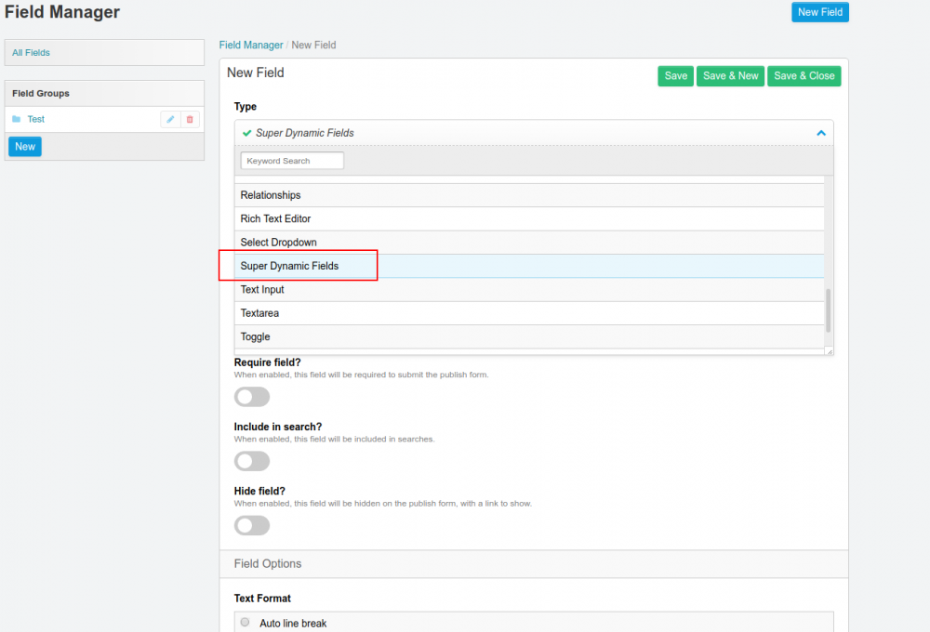Pick Rich Text Editor field type
930x632 pixels.
click(529, 218)
